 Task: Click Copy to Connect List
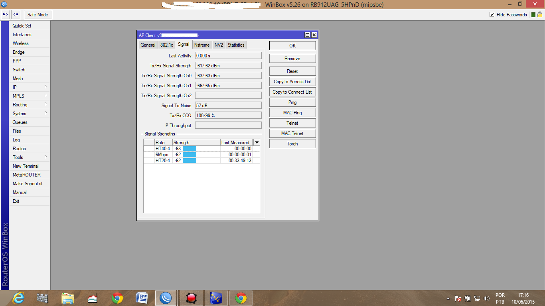[x=292, y=92]
